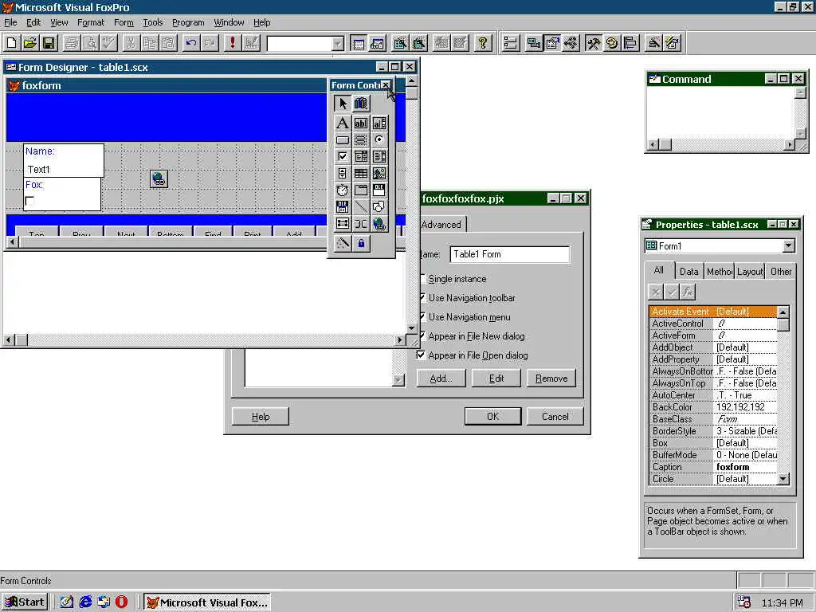Image resolution: width=816 pixels, height=612 pixels.
Task: Pick the Image control tool
Action: pyautogui.click(x=379, y=173)
